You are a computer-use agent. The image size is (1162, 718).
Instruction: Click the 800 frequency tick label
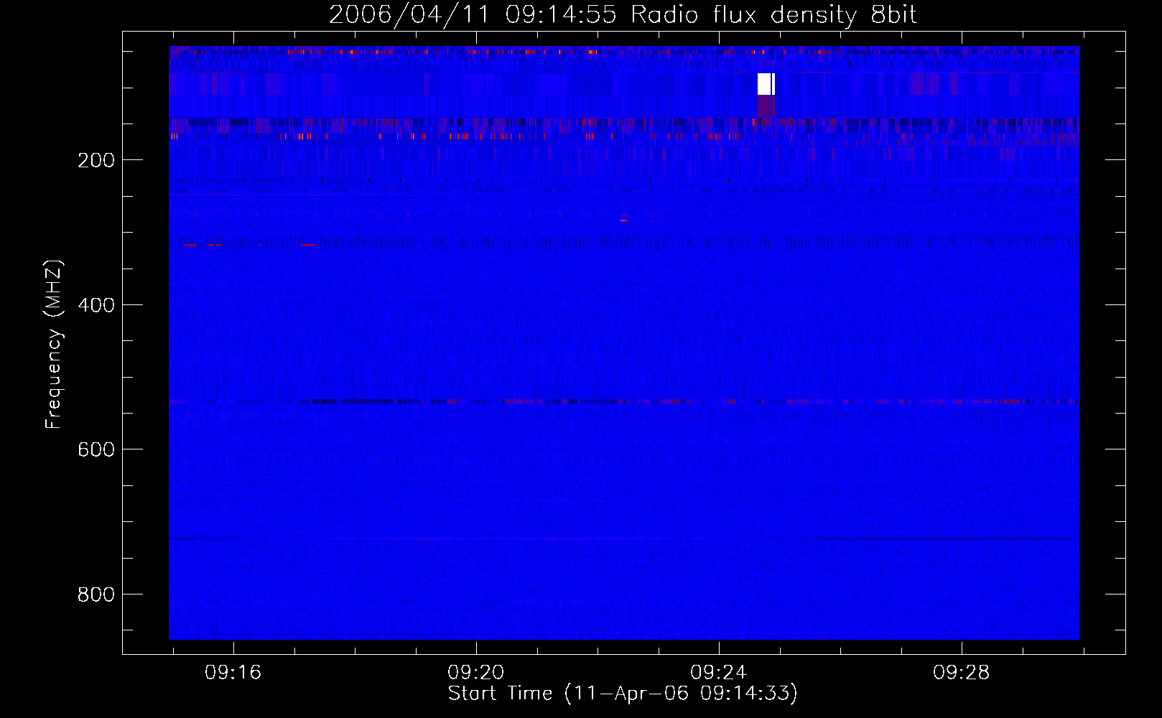(x=96, y=595)
